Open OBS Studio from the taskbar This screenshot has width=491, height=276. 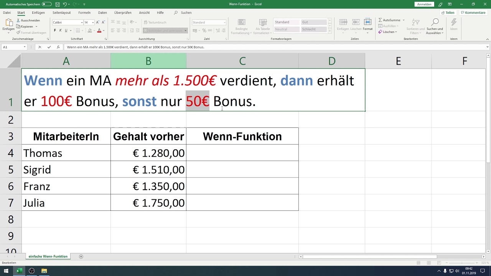[x=31, y=271]
